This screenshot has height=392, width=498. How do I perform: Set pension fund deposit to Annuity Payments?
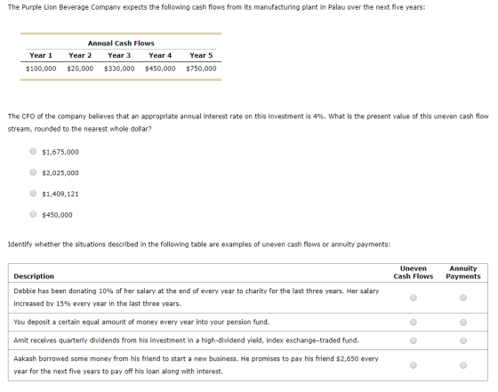(463, 322)
